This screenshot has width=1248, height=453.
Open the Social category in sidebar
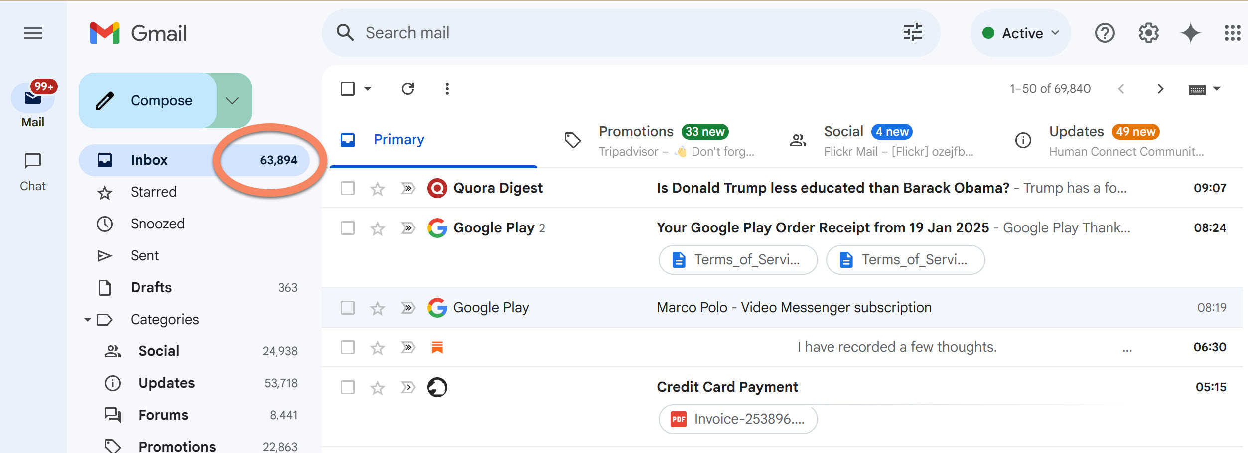pos(194,351)
